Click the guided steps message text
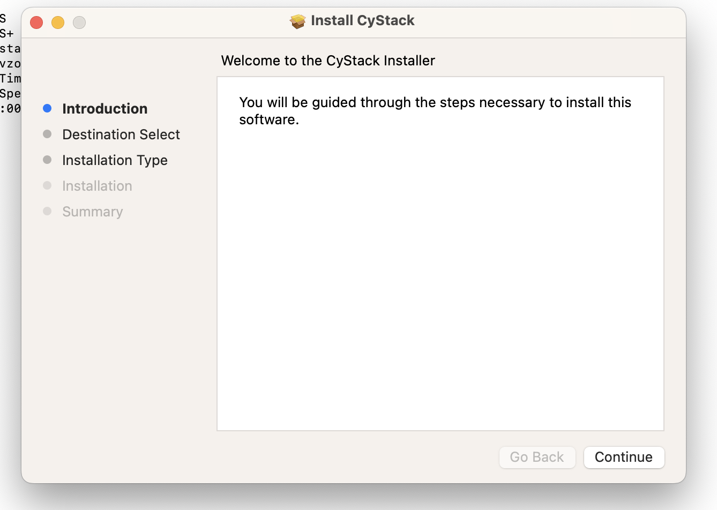 click(435, 110)
